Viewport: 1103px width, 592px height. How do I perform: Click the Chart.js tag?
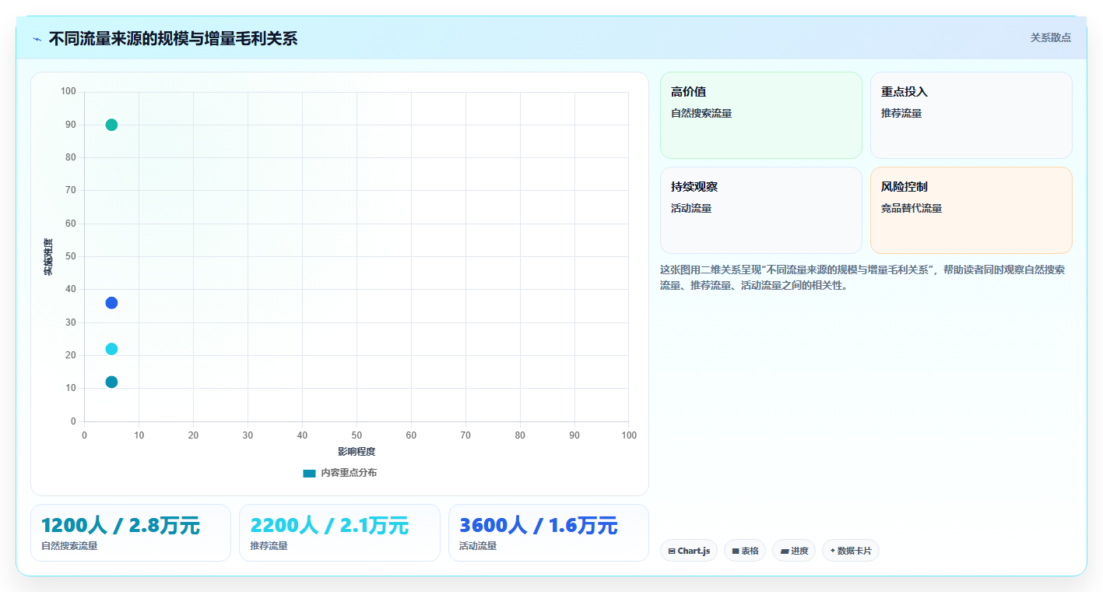[x=689, y=551]
